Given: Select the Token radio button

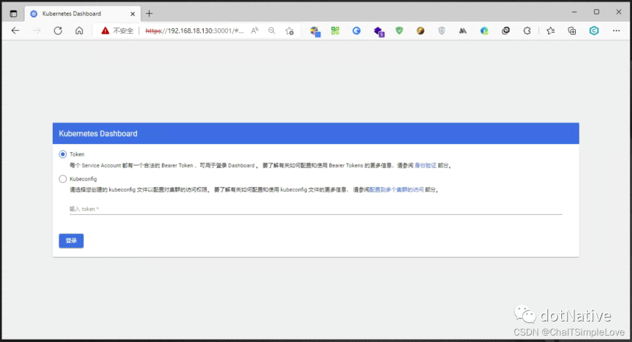Looking at the screenshot, I should point(63,154).
